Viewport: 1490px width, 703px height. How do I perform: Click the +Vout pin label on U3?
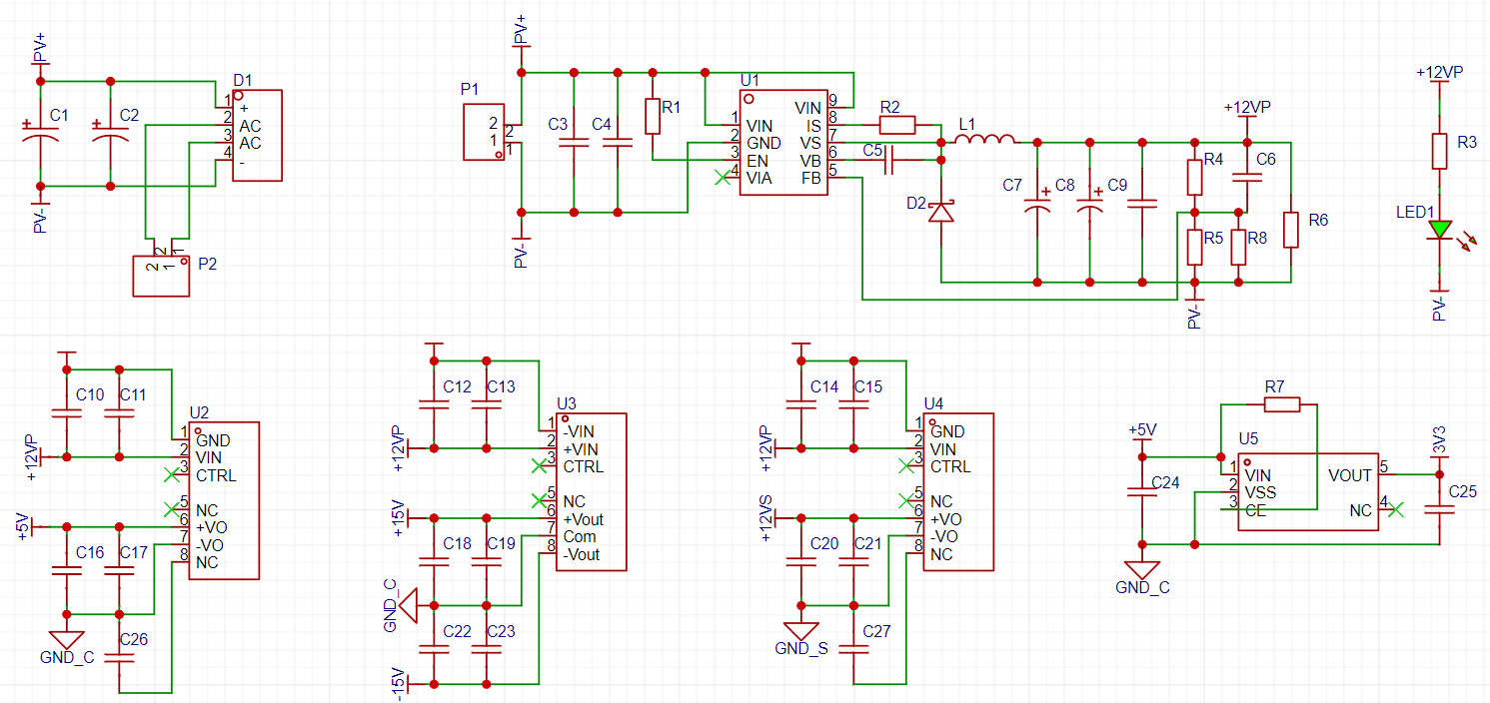pyautogui.click(x=584, y=519)
